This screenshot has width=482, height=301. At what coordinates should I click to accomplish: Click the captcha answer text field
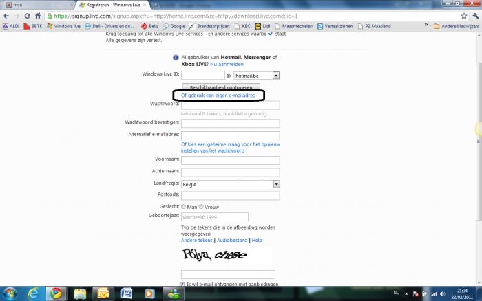[x=228, y=274]
